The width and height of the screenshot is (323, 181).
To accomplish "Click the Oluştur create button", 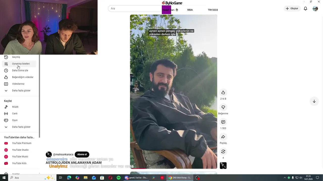I will [292, 9].
